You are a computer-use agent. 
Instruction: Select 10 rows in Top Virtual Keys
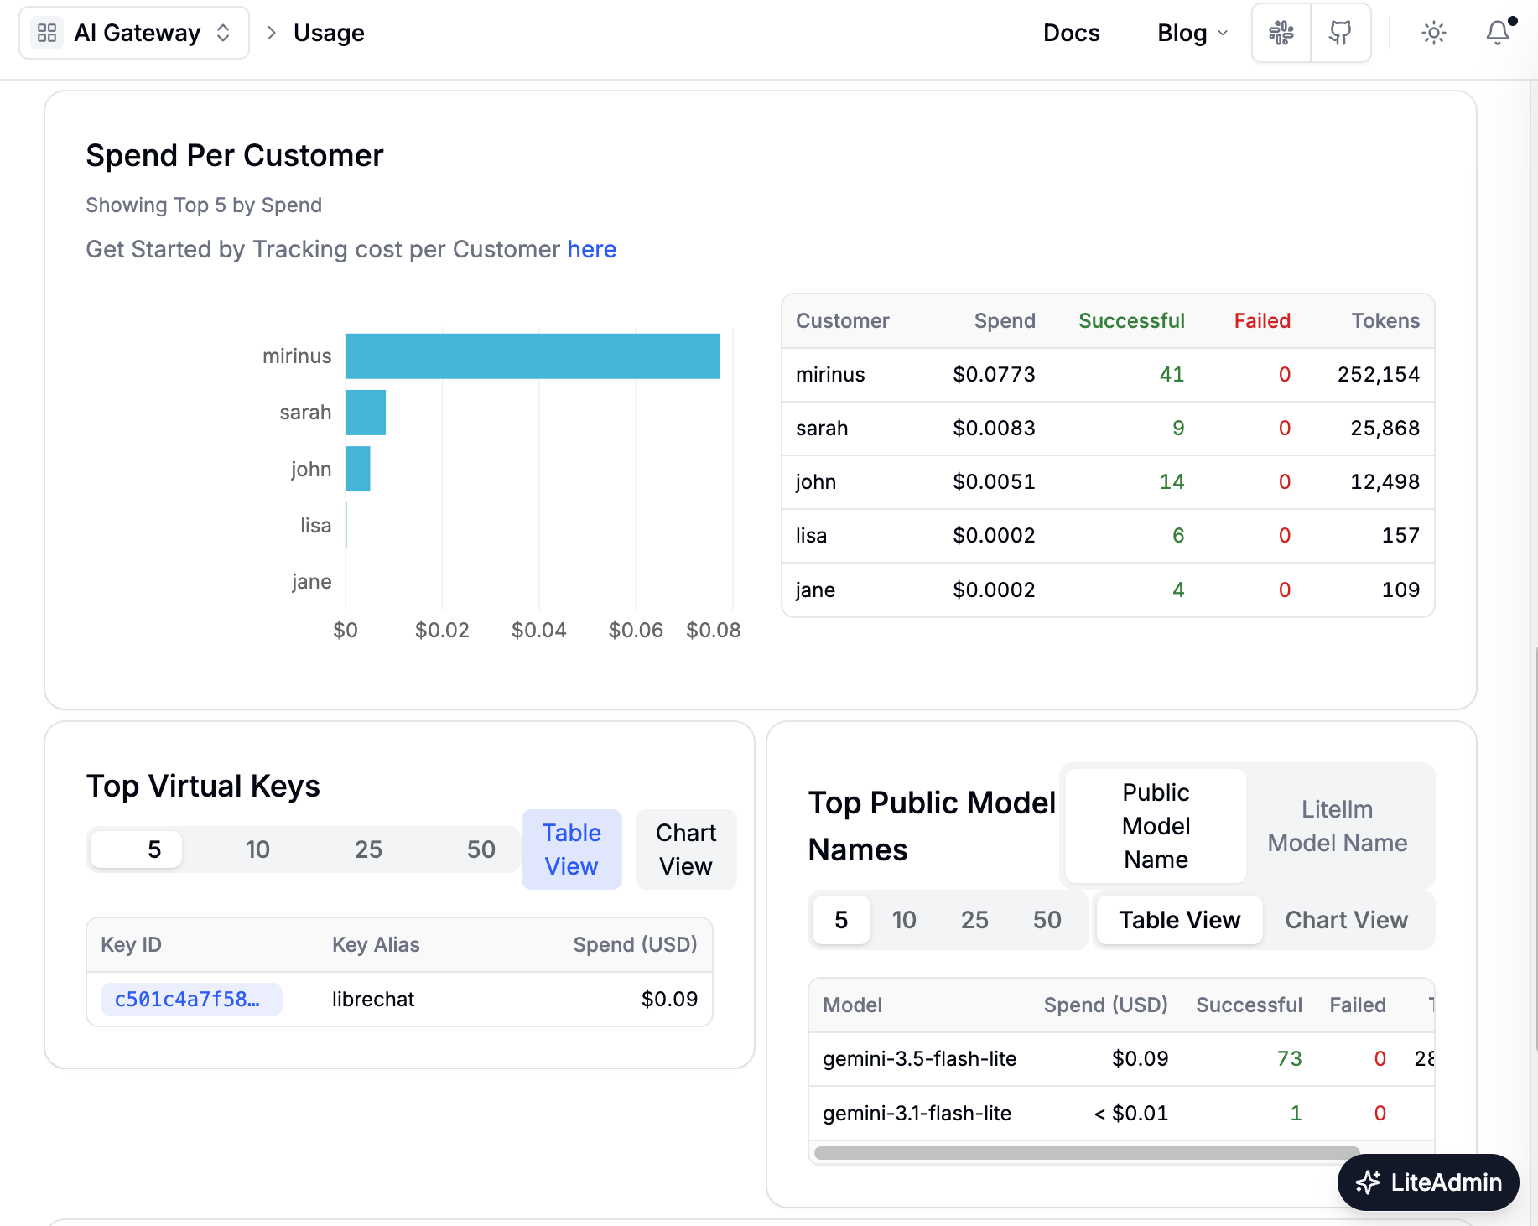(257, 849)
